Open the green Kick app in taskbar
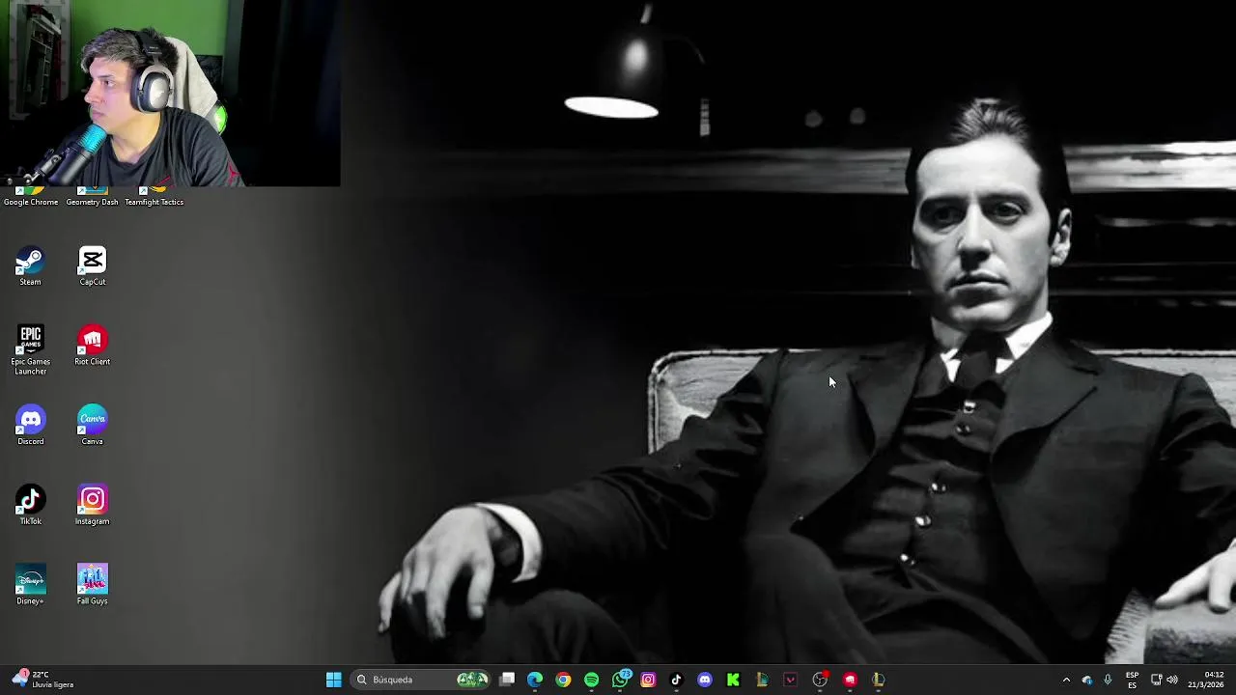Image resolution: width=1236 pixels, height=695 pixels. pyautogui.click(x=733, y=680)
